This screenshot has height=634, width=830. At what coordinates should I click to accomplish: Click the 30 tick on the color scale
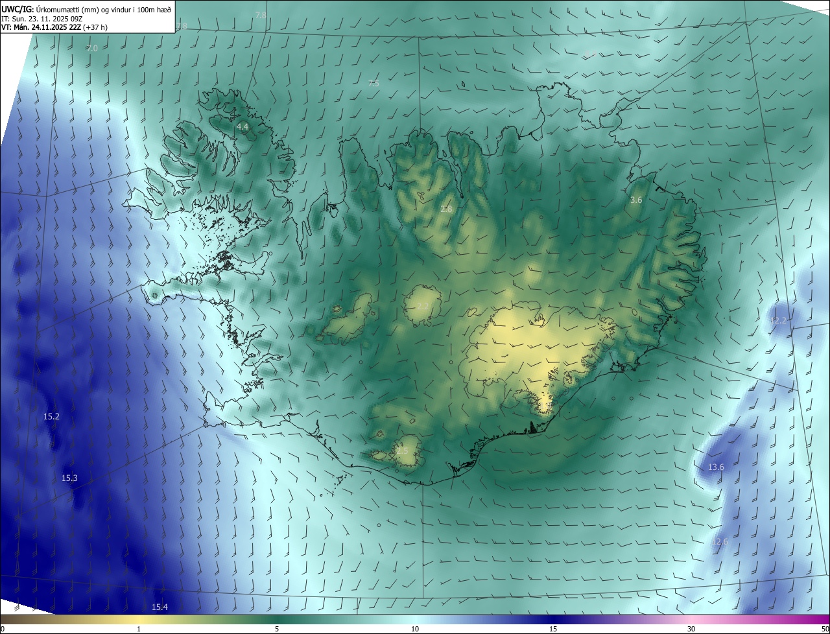point(691,629)
